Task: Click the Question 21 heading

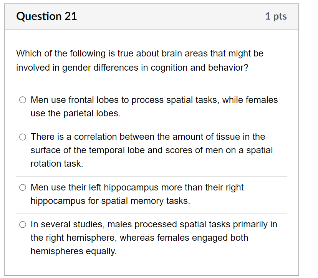Action: tap(46, 17)
